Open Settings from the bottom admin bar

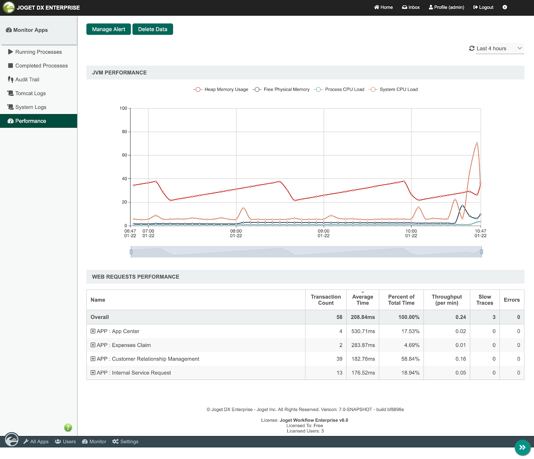pos(125,442)
